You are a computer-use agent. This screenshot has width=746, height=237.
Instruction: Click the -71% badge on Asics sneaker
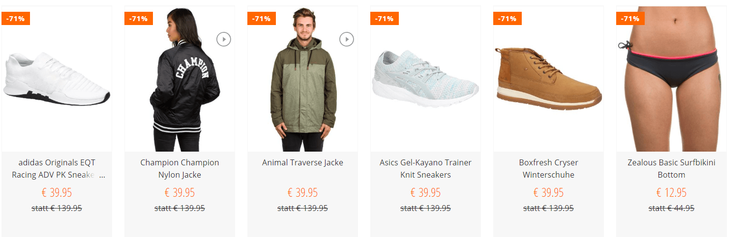(x=384, y=19)
